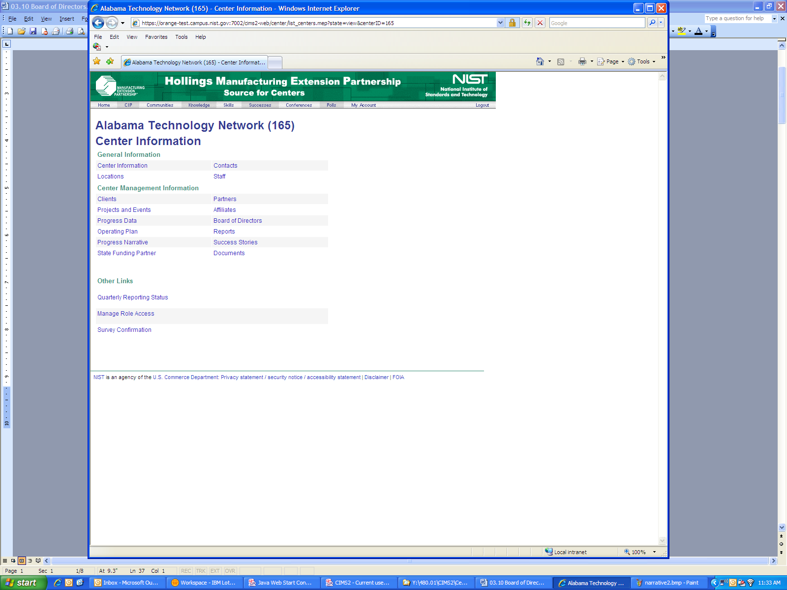This screenshot has width=787, height=590.
Task: Click the IE Forward arrow button
Action: (112, 23)
